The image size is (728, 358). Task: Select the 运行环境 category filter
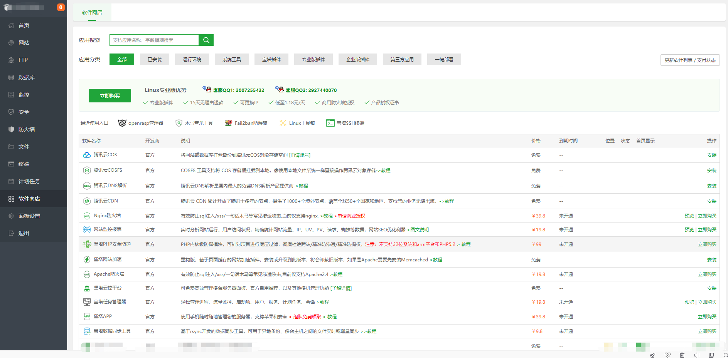click(192, 59)
